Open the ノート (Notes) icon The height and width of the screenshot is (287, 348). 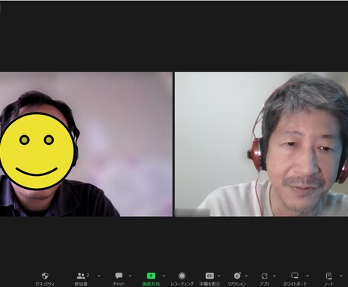329,276
